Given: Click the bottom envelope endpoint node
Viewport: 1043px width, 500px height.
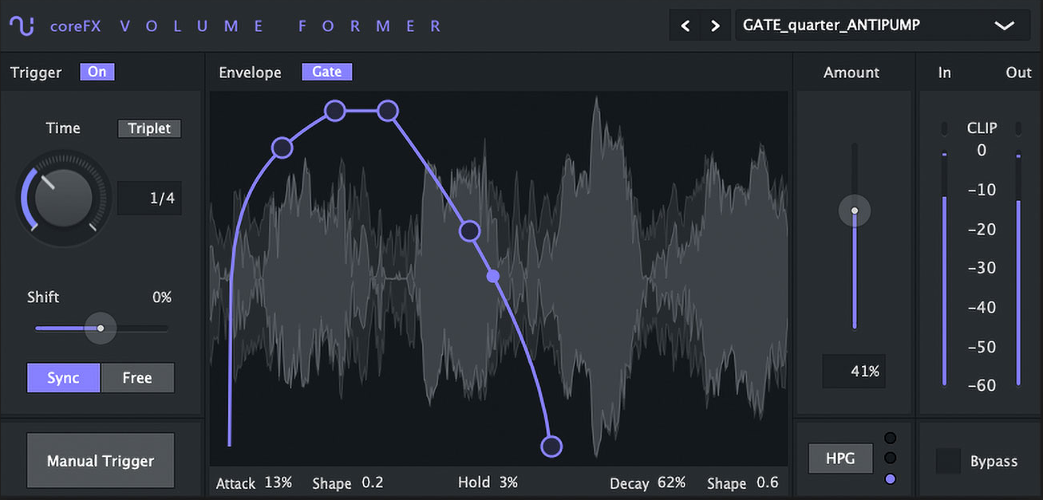Looking at the screenshot, I should [x=551, y=447].
